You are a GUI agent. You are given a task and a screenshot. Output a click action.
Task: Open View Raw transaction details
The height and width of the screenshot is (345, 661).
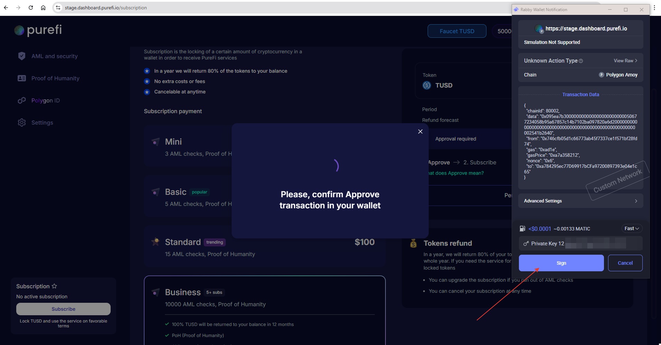click(625, 61)
